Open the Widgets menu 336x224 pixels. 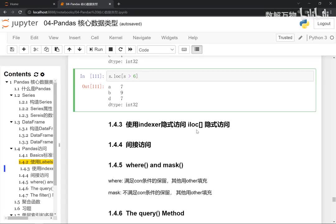(169, 38)
